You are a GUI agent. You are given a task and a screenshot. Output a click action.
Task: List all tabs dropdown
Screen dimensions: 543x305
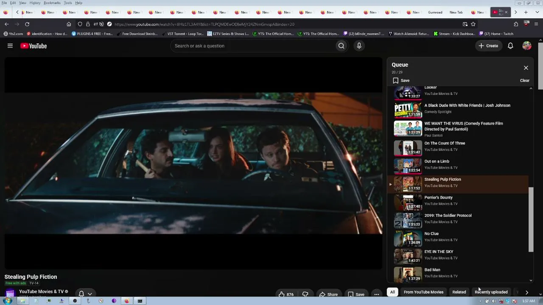pyautogui.click(x=537, y=12)
